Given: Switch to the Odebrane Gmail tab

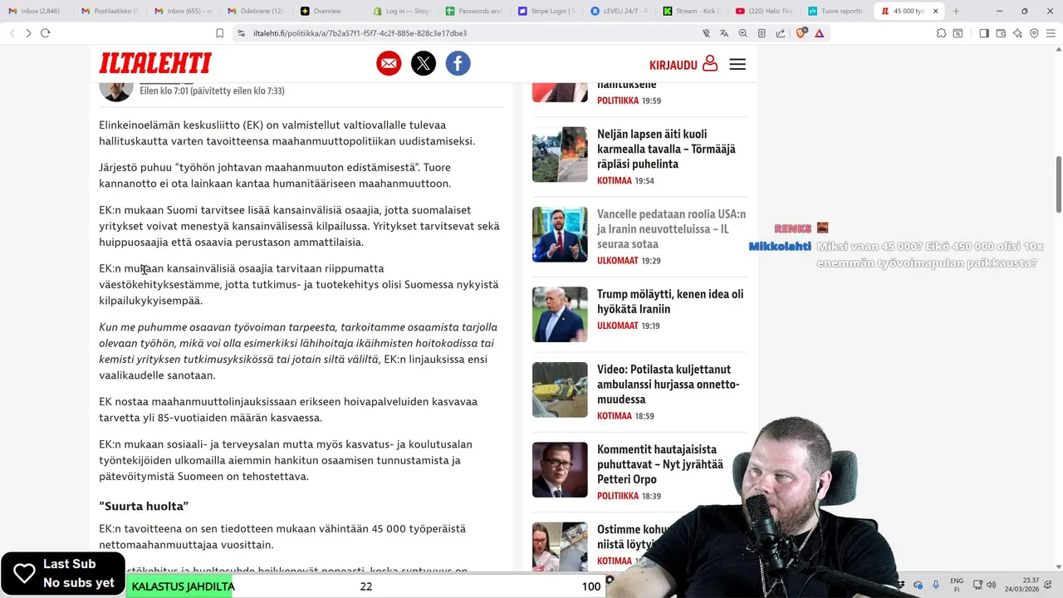Looking at the screenshot, I should 255,11.
